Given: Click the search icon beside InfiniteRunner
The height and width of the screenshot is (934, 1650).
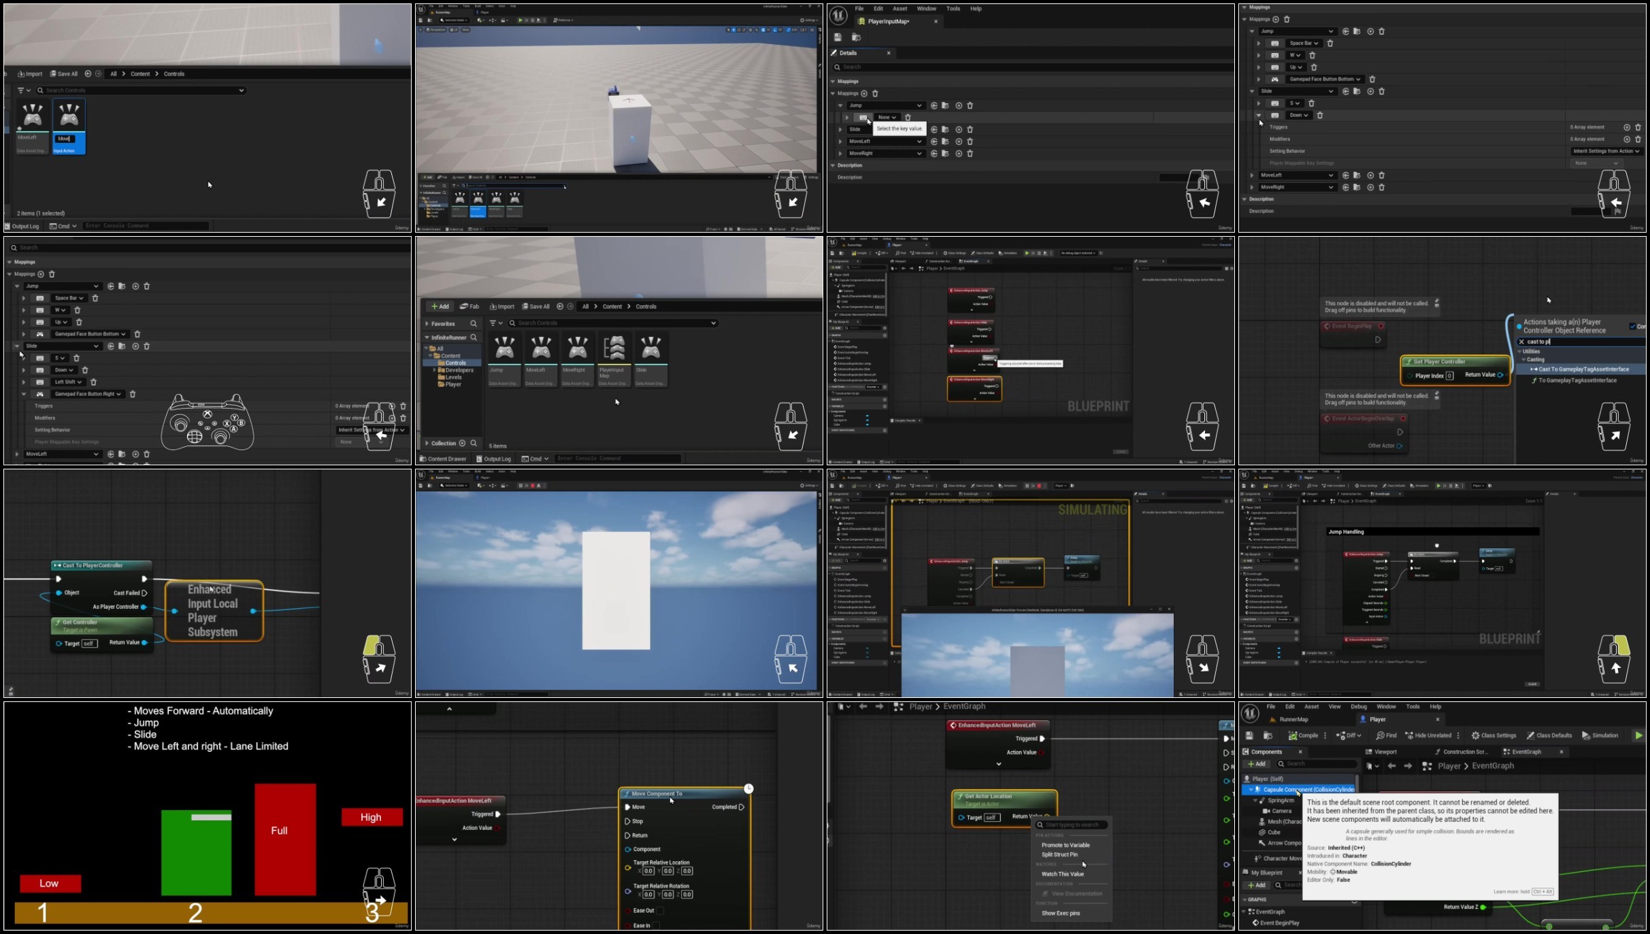Looking at the screenshot, I should coord(474,338).
